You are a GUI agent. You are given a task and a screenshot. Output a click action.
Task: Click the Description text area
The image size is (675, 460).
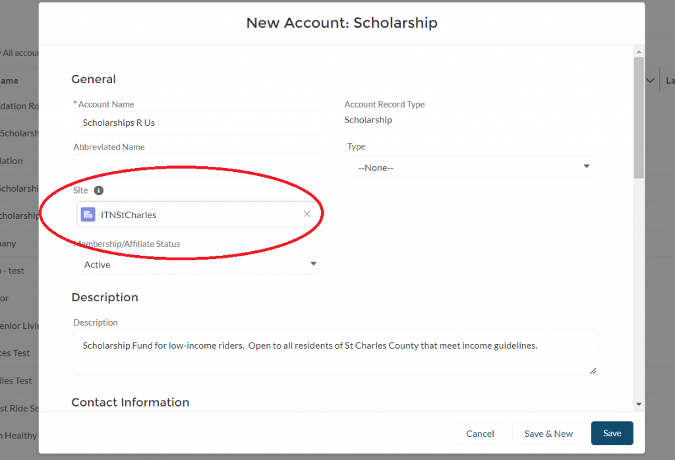(x=335, y=353)
